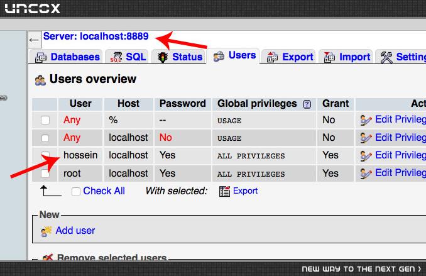Select the root user checkbox
The height and width of the screenshot is (276, 426).
(x=45, y=174)
